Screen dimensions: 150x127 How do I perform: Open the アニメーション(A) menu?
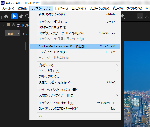pyautogui.click(x=99, y=9)
